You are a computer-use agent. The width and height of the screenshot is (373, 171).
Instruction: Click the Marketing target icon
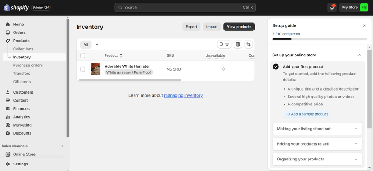[8, 125]
